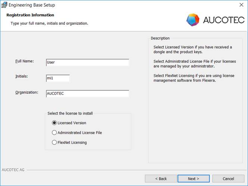Click the Registration Information heading
The width and height of the screenshot is (248, 186).
pyautogui.click(x=30, y=15)
